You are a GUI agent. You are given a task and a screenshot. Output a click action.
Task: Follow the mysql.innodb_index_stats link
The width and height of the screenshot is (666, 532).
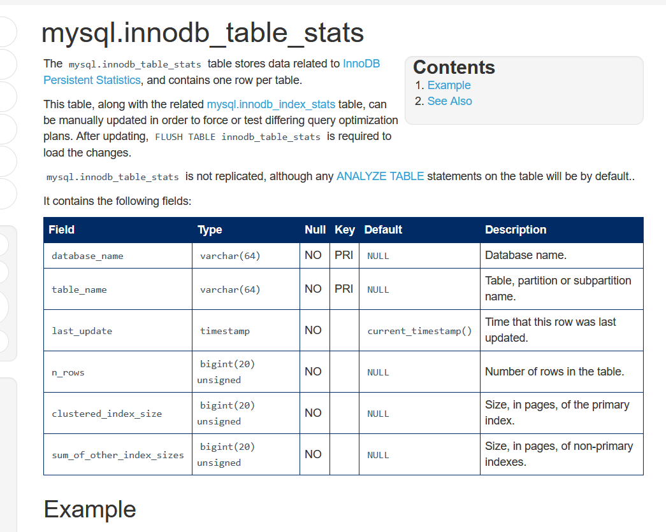pyautogui.click(x=271, y=104)
